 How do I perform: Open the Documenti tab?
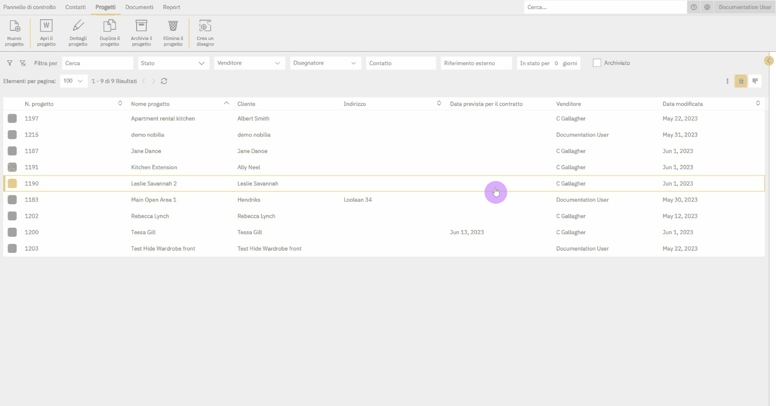(139, 7)
